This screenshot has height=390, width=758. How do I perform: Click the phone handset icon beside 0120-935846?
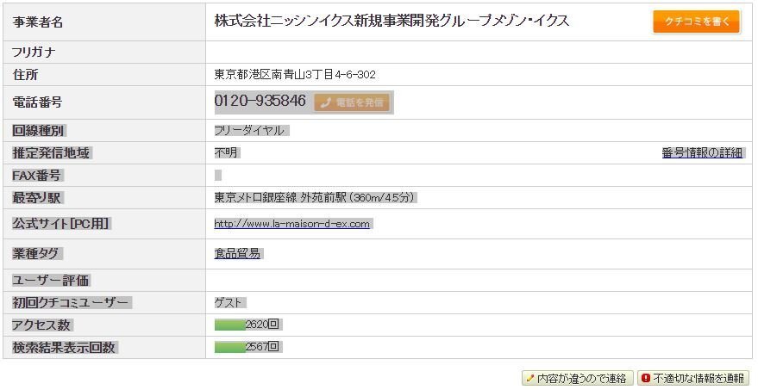click(326, 102)
